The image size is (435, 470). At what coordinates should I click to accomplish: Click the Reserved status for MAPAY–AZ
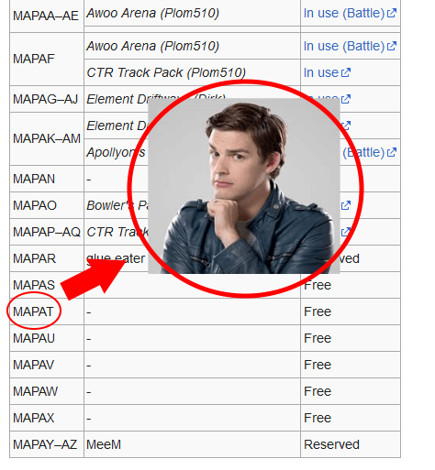[x=331, y=444]
